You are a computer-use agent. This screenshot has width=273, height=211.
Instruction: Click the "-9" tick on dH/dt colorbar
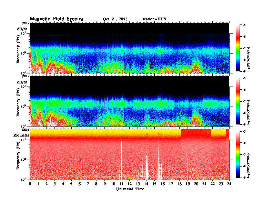pyautogui.click(x=244, y=71)
